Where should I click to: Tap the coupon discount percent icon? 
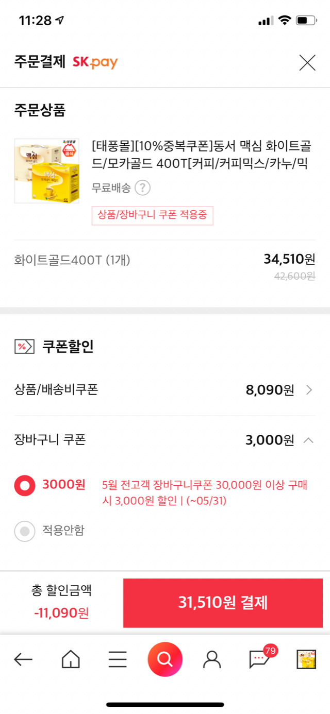point(24,347)
